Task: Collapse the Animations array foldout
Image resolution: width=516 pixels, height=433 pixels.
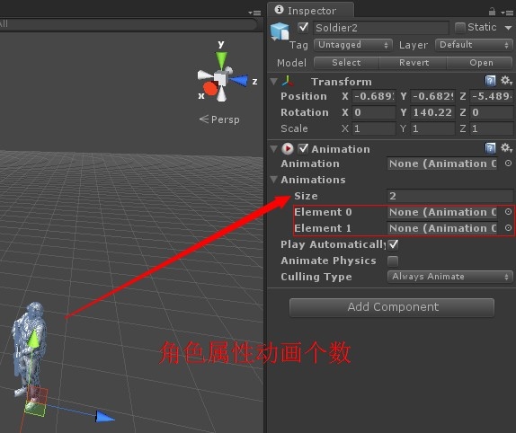Action: [x=273, y=180]
